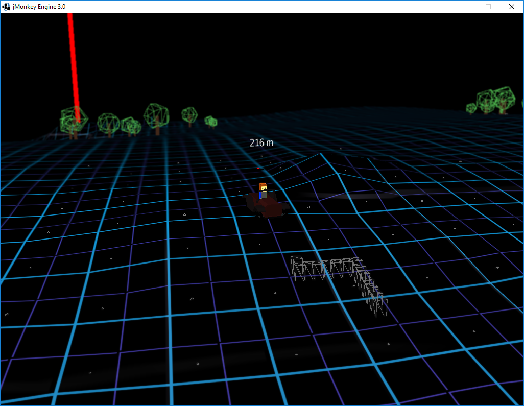Viewport: 524px width, 406px height.
Task: Close the jMonkey Engine window
Action: (511, 7)
